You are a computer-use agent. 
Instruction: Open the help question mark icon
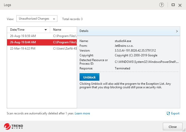161,5
